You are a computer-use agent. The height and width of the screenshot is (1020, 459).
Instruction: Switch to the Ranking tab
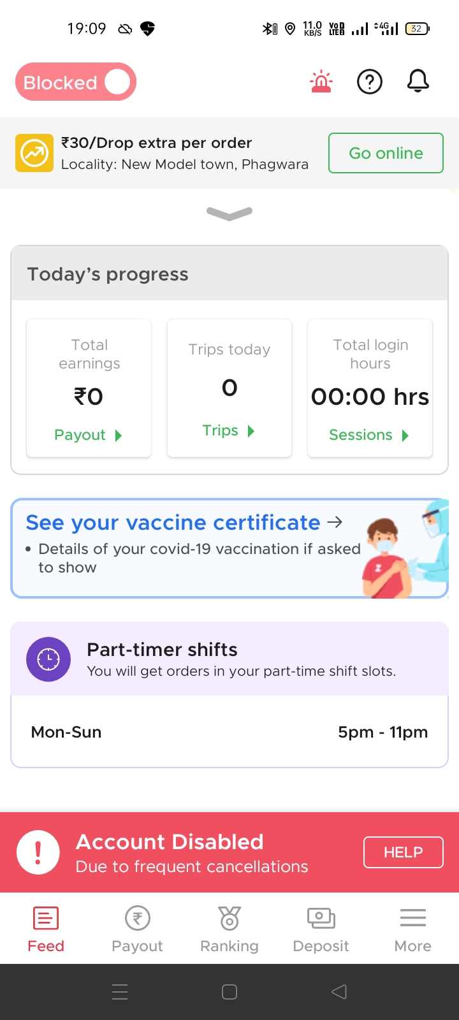(x=229, y=929)
